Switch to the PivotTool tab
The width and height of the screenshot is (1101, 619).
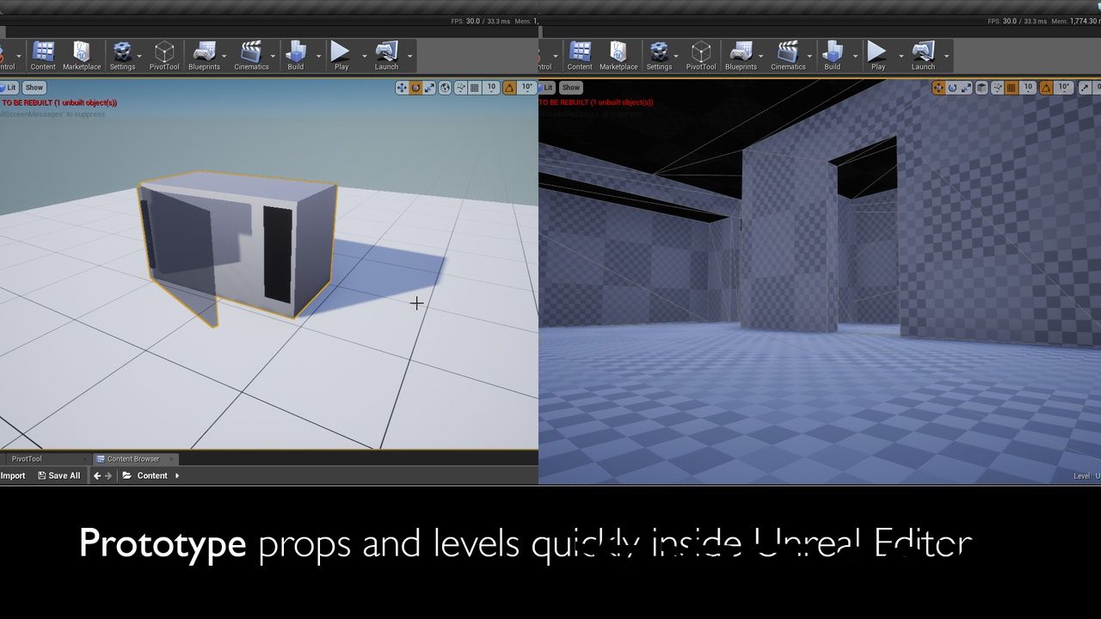tap(27, 459)
